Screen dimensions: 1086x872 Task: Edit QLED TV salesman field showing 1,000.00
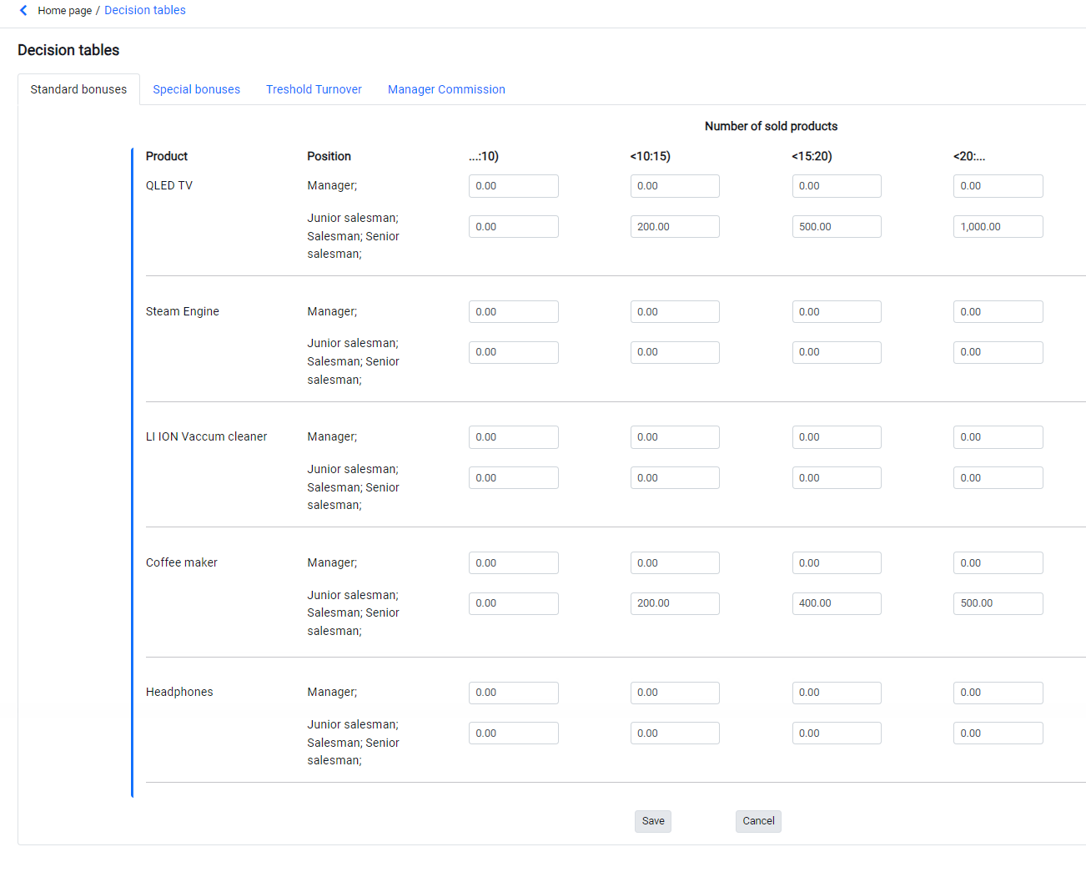pos(998,227)
